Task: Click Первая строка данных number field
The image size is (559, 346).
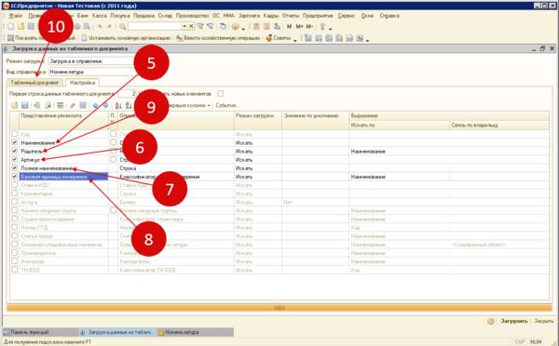Action: [127, 94]
